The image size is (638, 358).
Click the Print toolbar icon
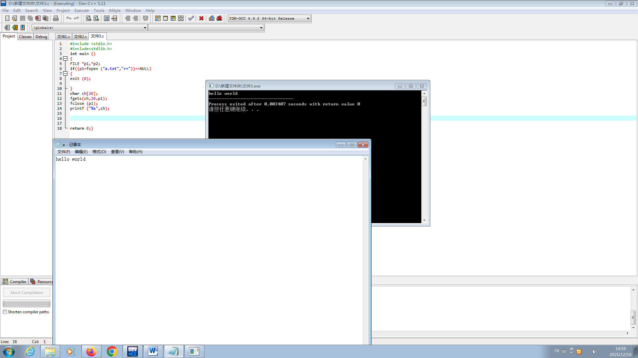56,18
